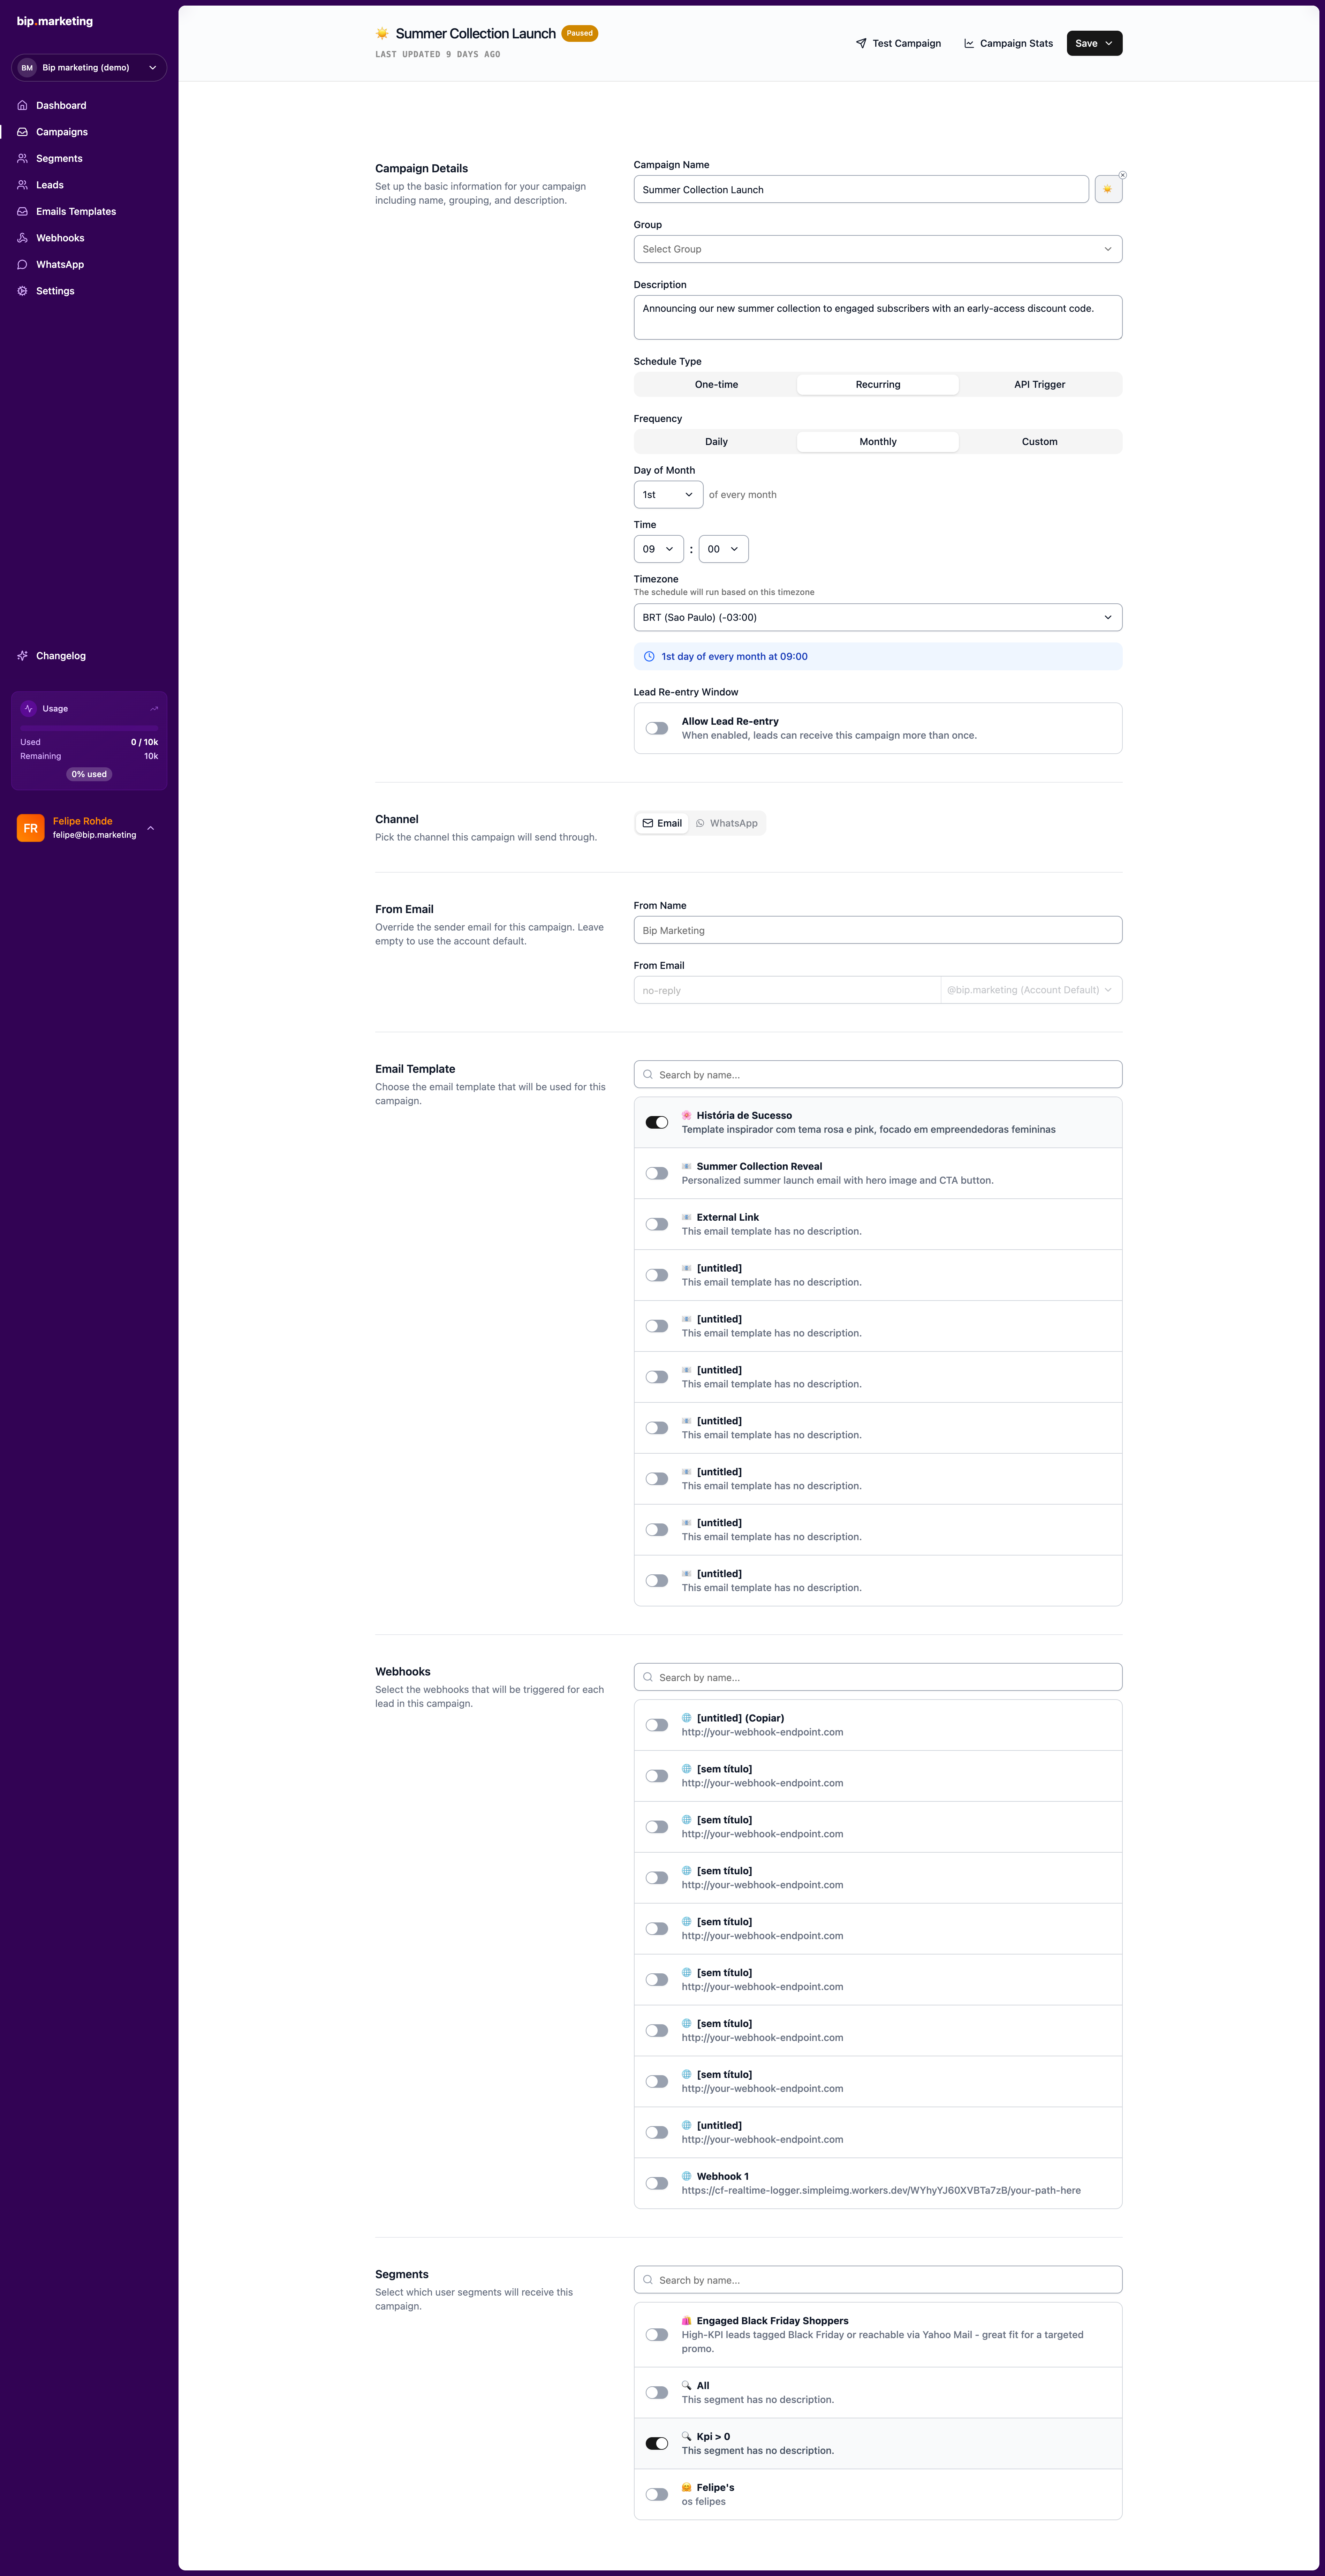This screenshot has width=1325, height=2576.
Task: Open the BRT (Sao Paulo) timezone dropdown
Action: pyautogui.click(x=878, y=617)
